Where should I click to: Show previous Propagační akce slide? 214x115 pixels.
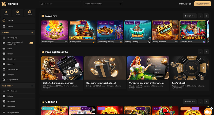200,52
